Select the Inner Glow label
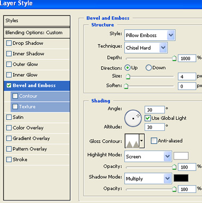The image size is (202, 203). pos(25,75)
